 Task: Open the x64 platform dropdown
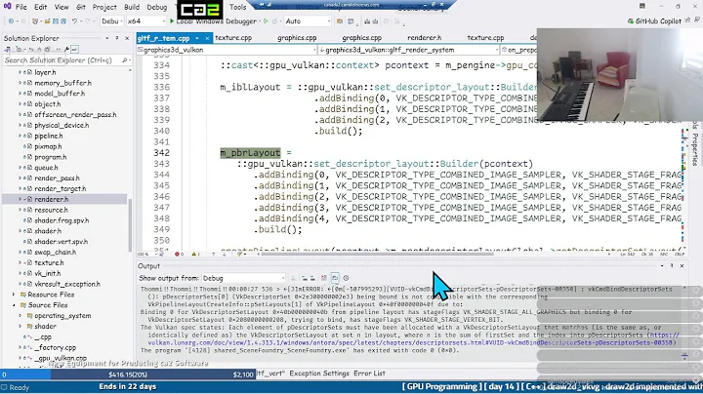[145, 21]
